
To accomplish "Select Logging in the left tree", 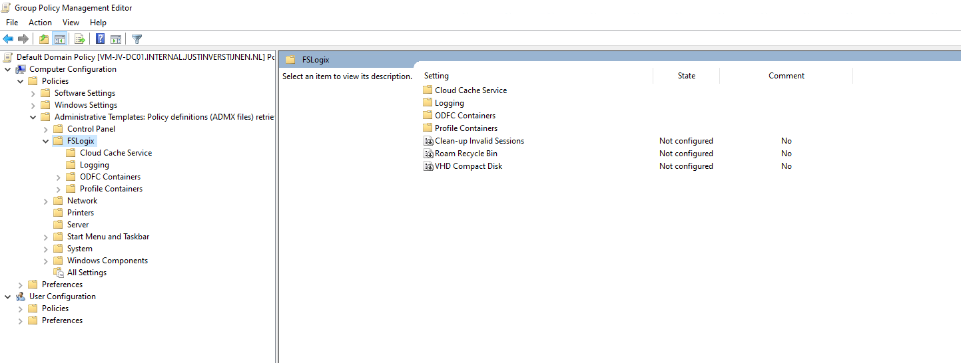I will (95, 165).
